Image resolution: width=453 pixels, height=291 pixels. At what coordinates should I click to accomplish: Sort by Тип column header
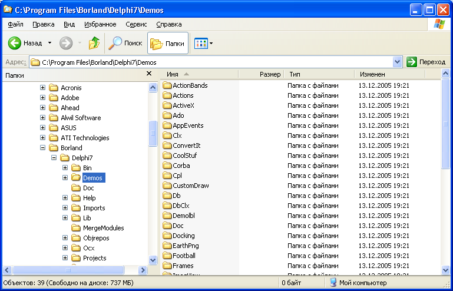[319, 74]
